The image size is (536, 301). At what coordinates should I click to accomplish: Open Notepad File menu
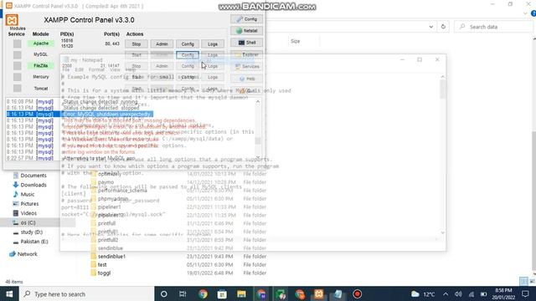point(66,69)
